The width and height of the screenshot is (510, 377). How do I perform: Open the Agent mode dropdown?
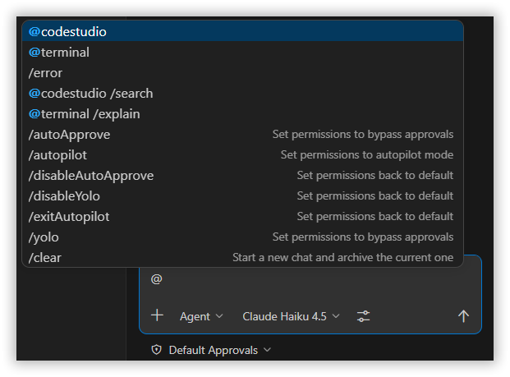[201, 316]
